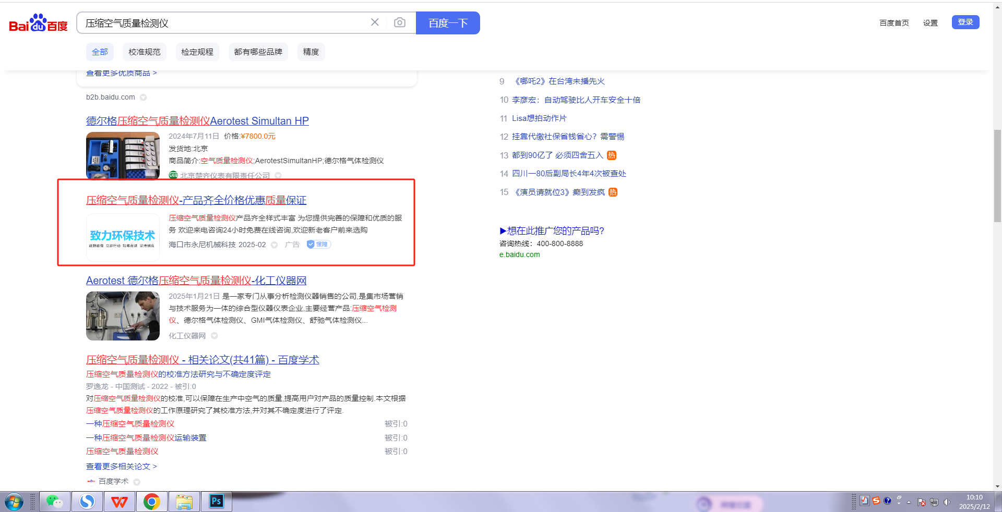This screenshot has width=1002, height=512.
Task: Select the 全部 filter tab
Action: tap(100, 52)
